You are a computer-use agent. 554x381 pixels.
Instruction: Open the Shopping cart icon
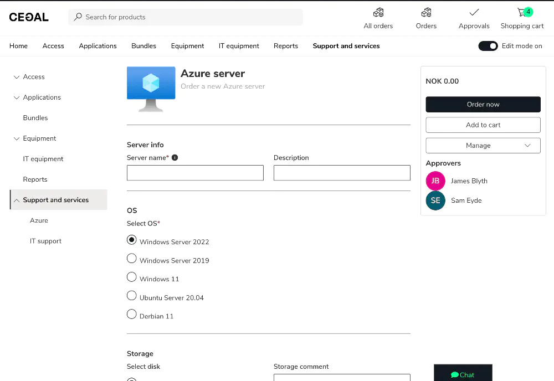click(522, 13)
